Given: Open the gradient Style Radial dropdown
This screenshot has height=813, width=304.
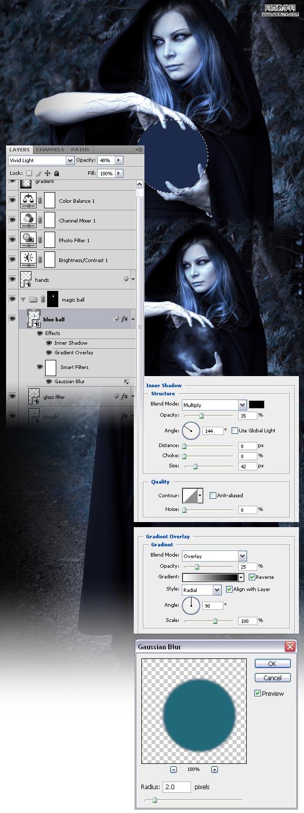Looking at the screenshot, I should (217, 590).
